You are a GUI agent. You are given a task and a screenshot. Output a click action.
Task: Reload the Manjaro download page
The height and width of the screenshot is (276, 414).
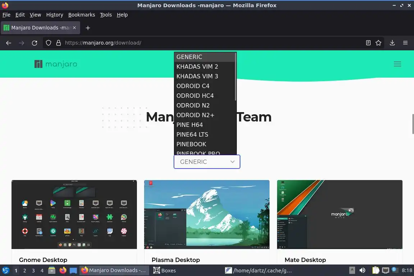click(34, 43)
